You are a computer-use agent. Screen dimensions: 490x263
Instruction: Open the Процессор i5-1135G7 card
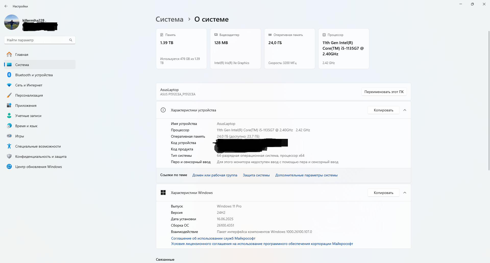[x=344, y=49]
